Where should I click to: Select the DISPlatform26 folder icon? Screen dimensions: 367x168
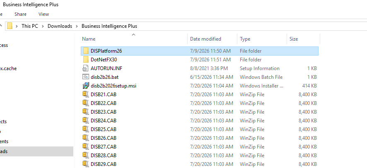[x=86, y=51]
